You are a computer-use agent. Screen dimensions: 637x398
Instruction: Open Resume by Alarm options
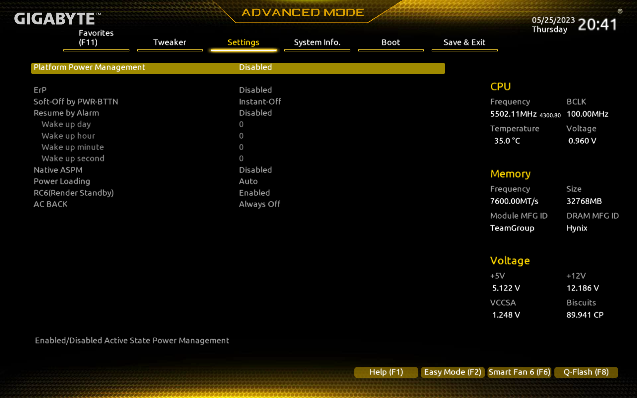[x=255, y=113]
